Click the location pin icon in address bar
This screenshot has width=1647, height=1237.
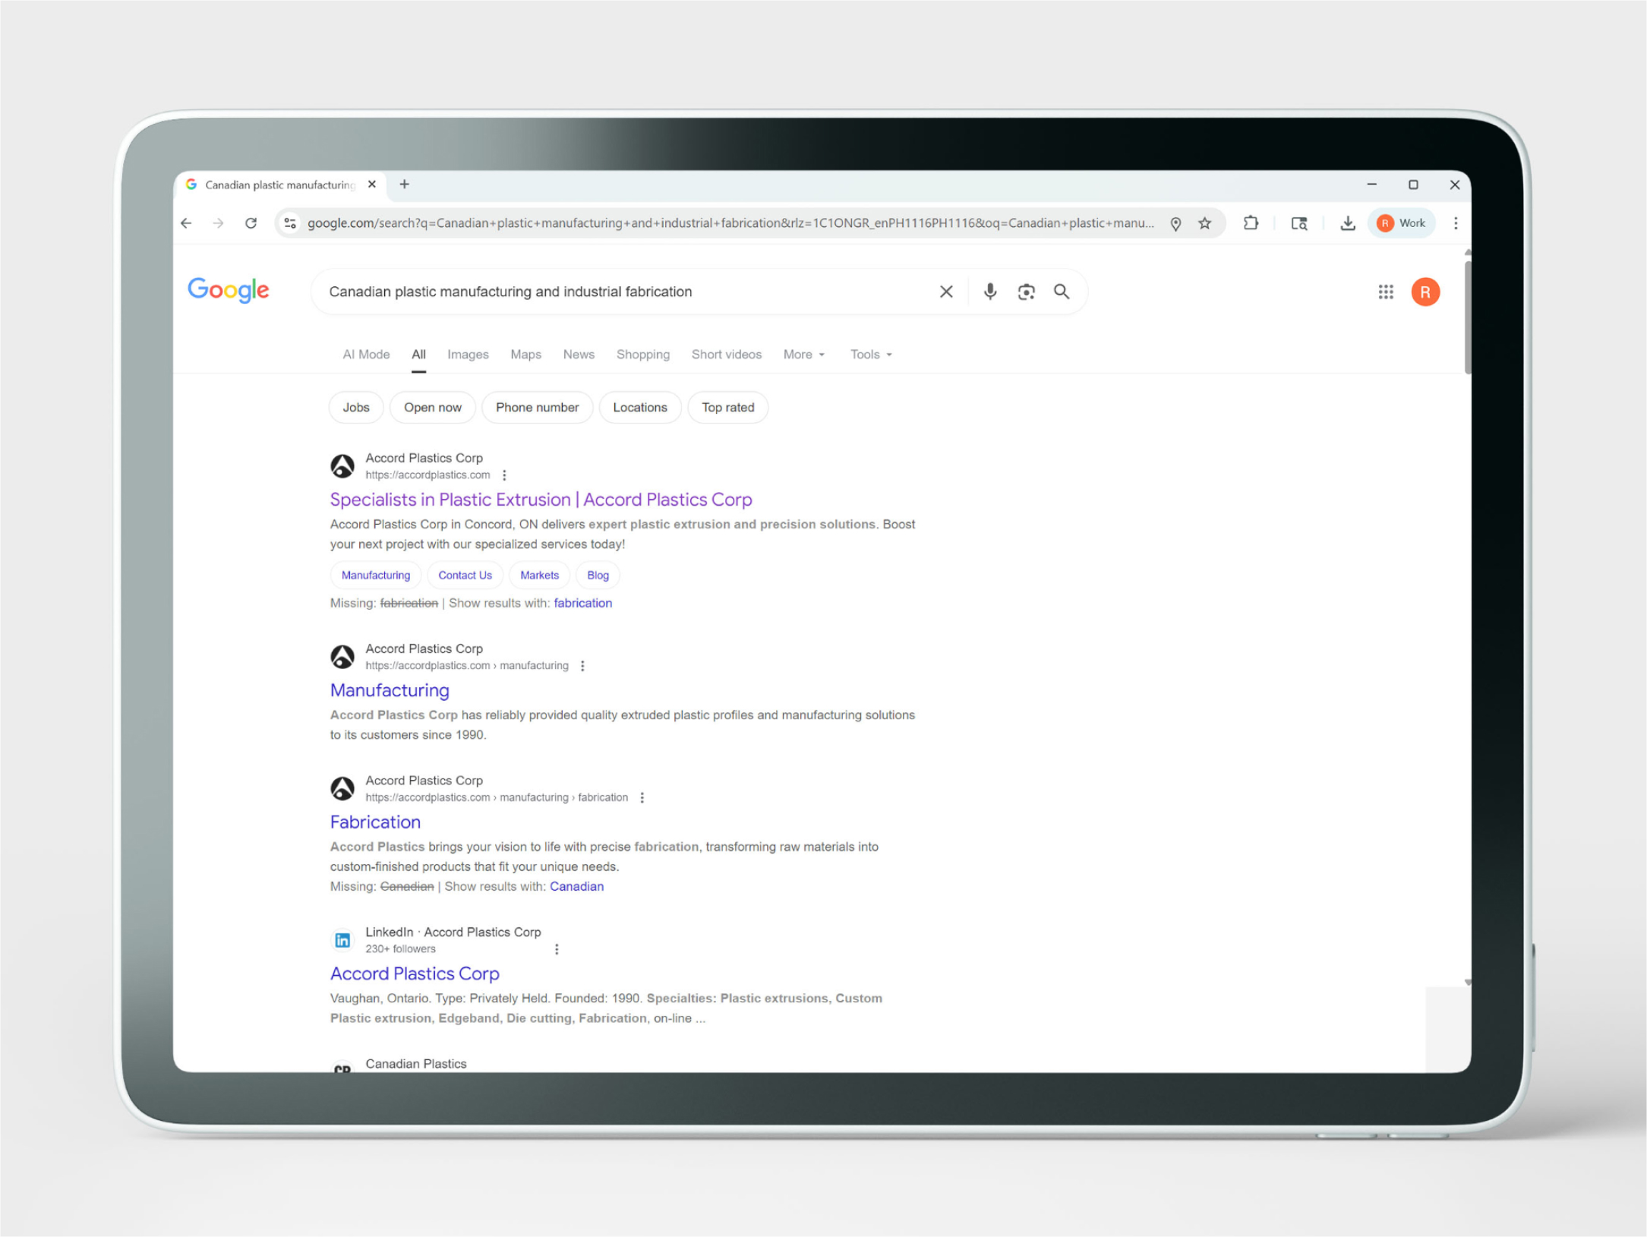click(1175, 223)
